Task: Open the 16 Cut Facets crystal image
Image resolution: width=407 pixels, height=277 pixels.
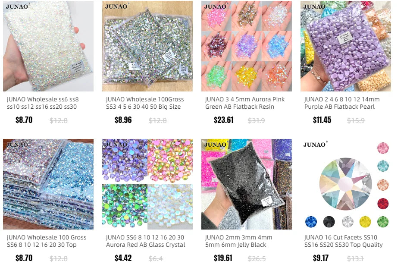Action: point(346,184)
